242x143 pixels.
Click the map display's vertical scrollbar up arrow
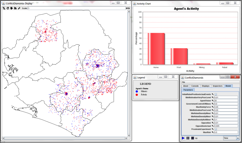point(129,12)
